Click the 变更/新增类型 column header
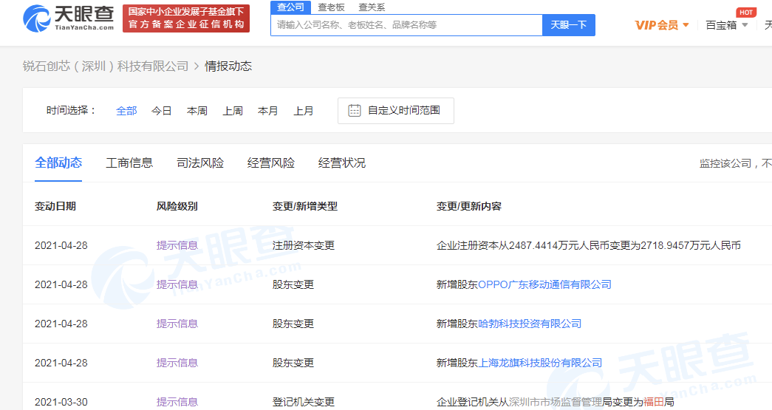Viewport: 772px width, 410px height. coord(305,206)
